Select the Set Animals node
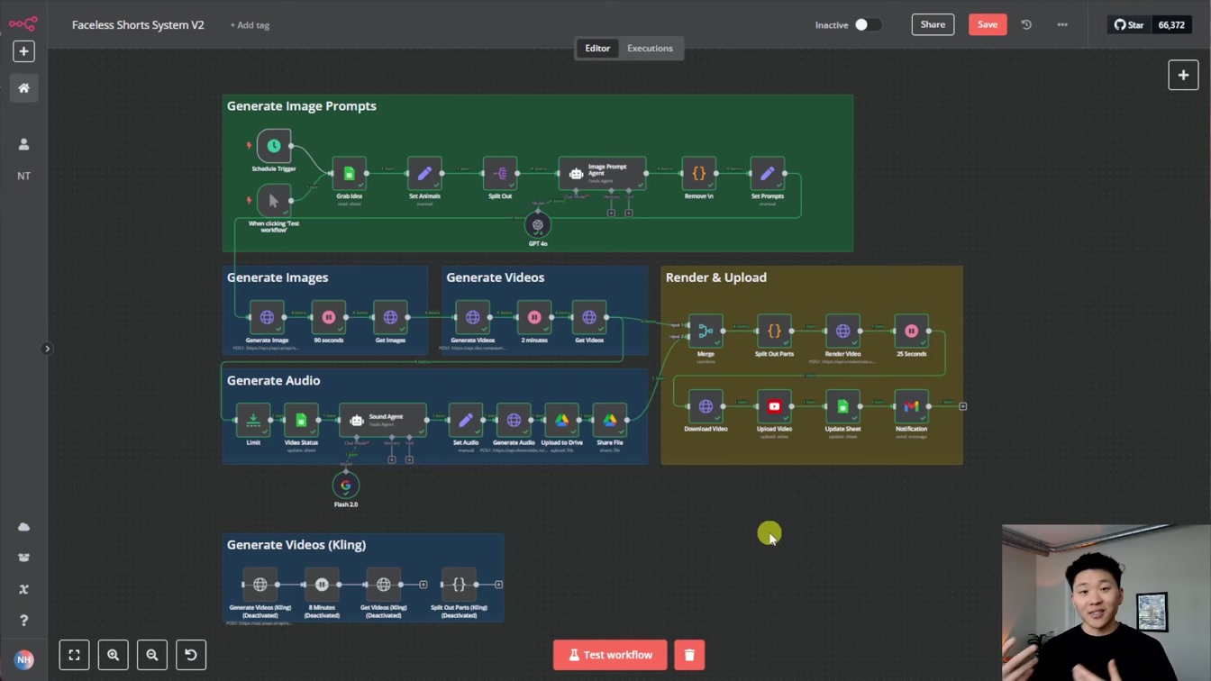Image resolution: width=1211 pixels, height=681 pixels. click(x=424, y=173)
